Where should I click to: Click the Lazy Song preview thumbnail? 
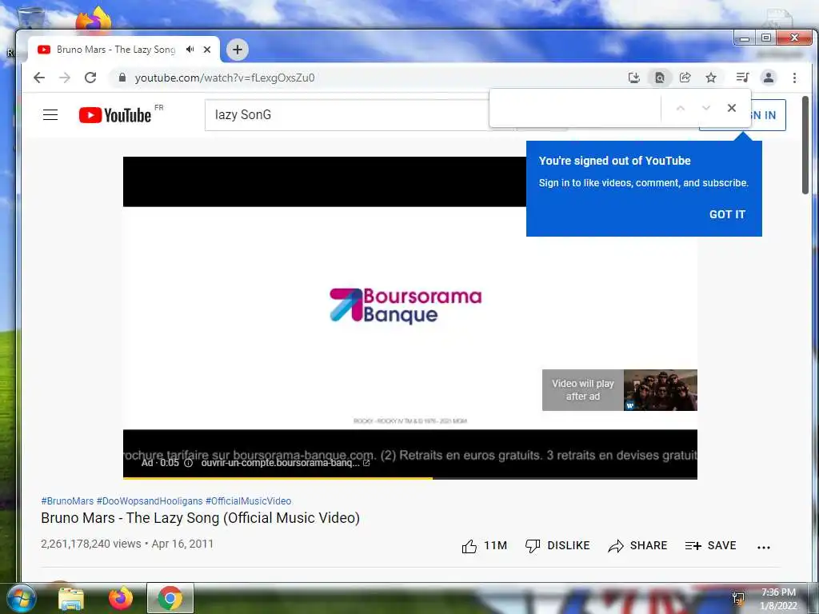[x=660, y=390]
